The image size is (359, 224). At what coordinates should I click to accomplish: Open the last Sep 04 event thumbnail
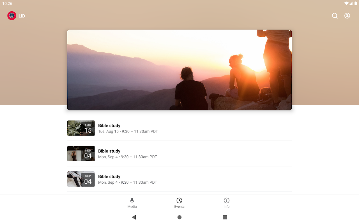point(81,179)
